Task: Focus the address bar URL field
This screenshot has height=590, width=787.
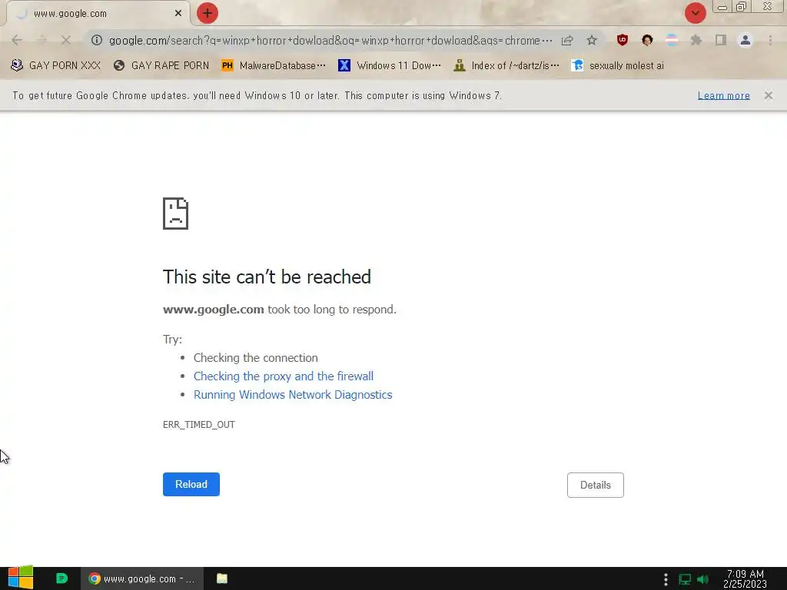Action: pos(330,40)
